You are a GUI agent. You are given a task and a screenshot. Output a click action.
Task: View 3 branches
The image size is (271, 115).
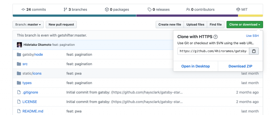tap(75, 10)
